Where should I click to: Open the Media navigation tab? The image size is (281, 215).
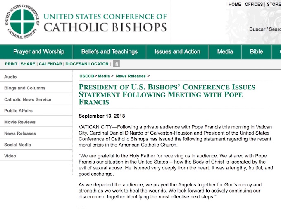225,52
